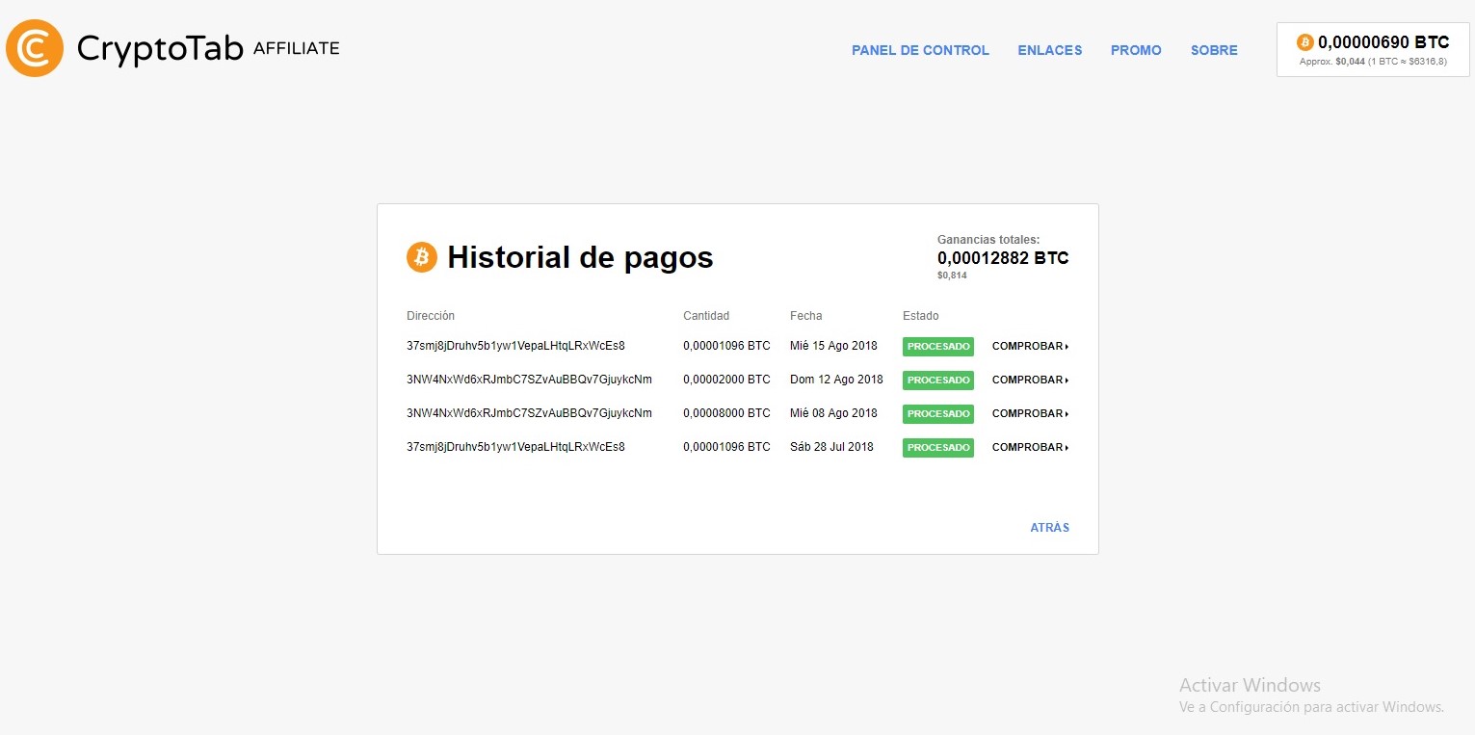Click amount 0,00001096 BTC in 15 Ago row
This screenshot has height=735, width=1475.
(726, 346)
